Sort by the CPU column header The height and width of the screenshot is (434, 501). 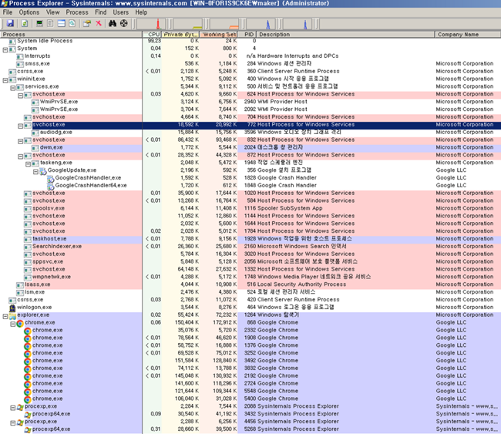pos(152,34)
